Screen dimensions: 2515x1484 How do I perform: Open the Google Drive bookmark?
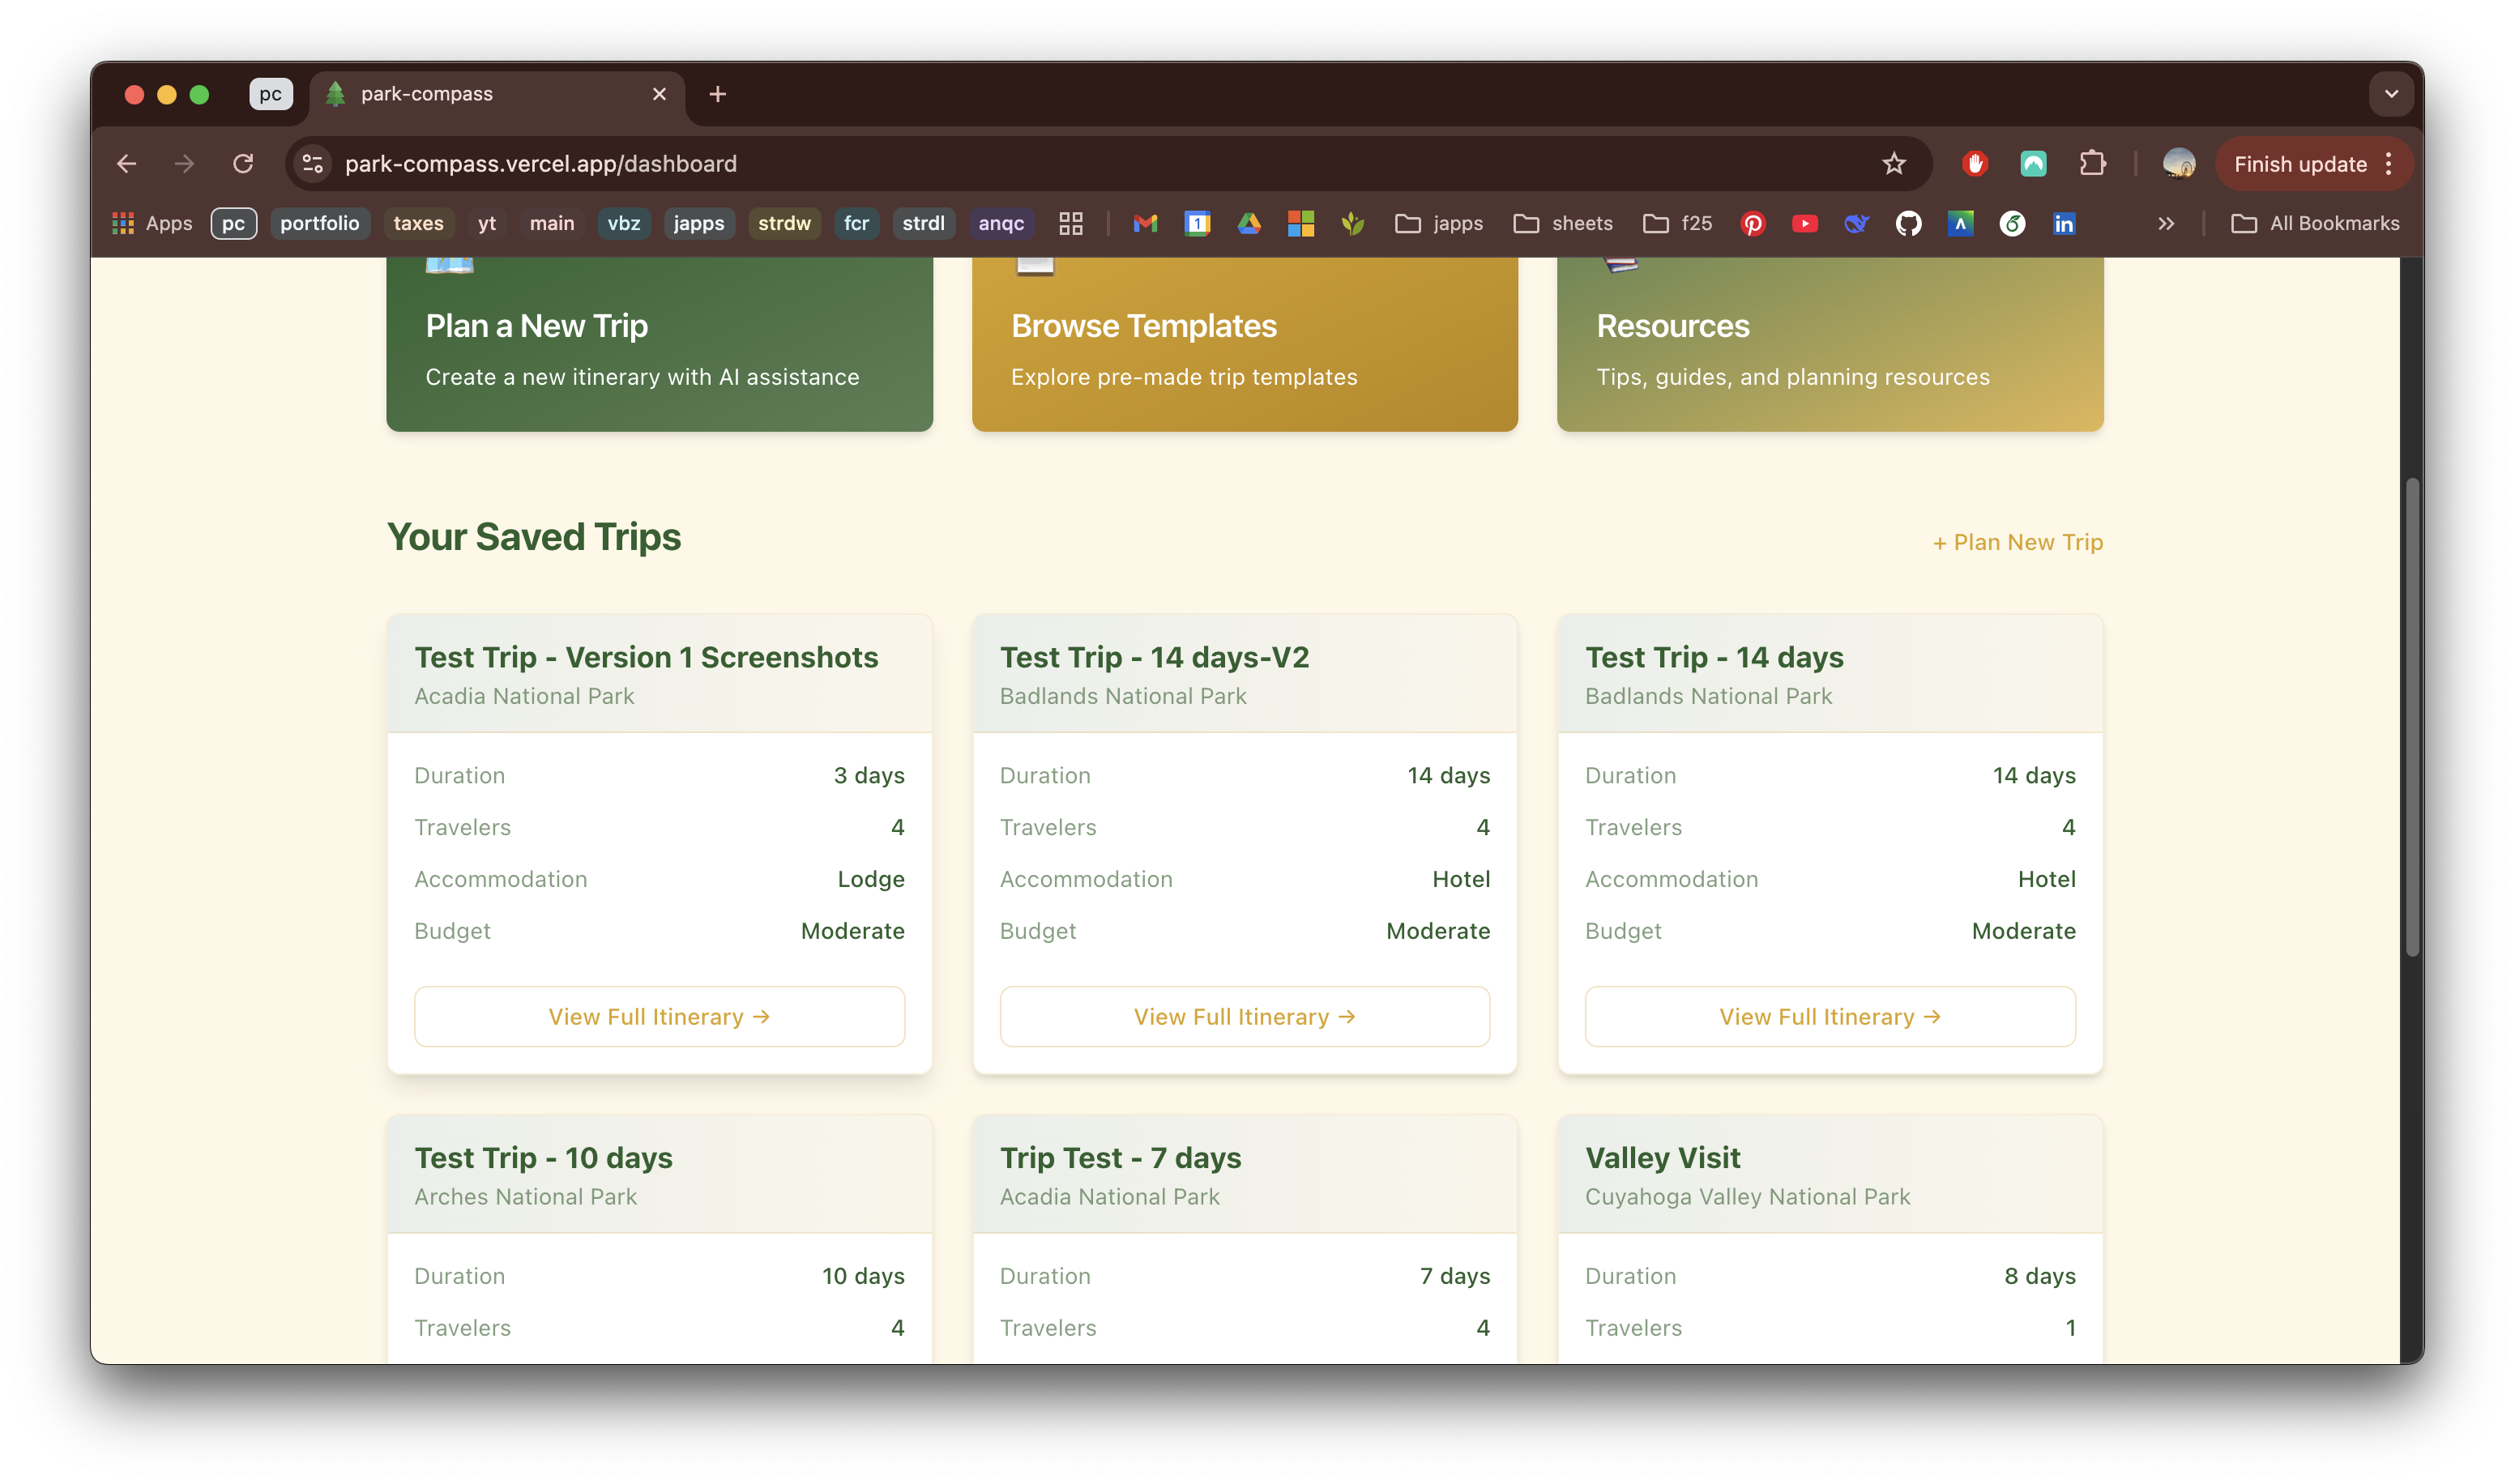(x=1249, y=224)
